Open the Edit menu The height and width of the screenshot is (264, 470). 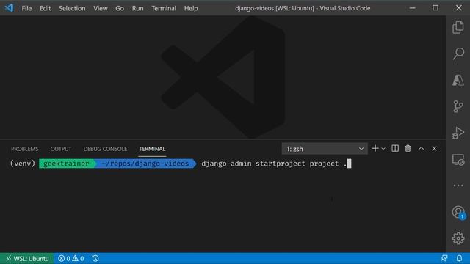click(x=46, y=8)
